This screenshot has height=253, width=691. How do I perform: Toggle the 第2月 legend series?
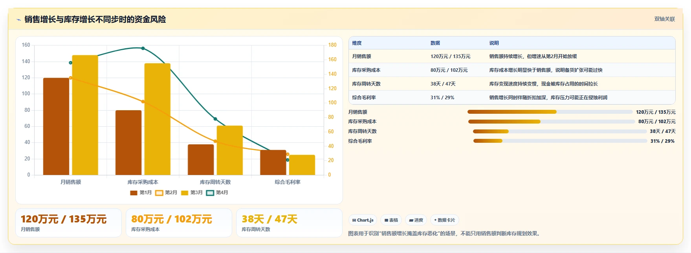166,193
